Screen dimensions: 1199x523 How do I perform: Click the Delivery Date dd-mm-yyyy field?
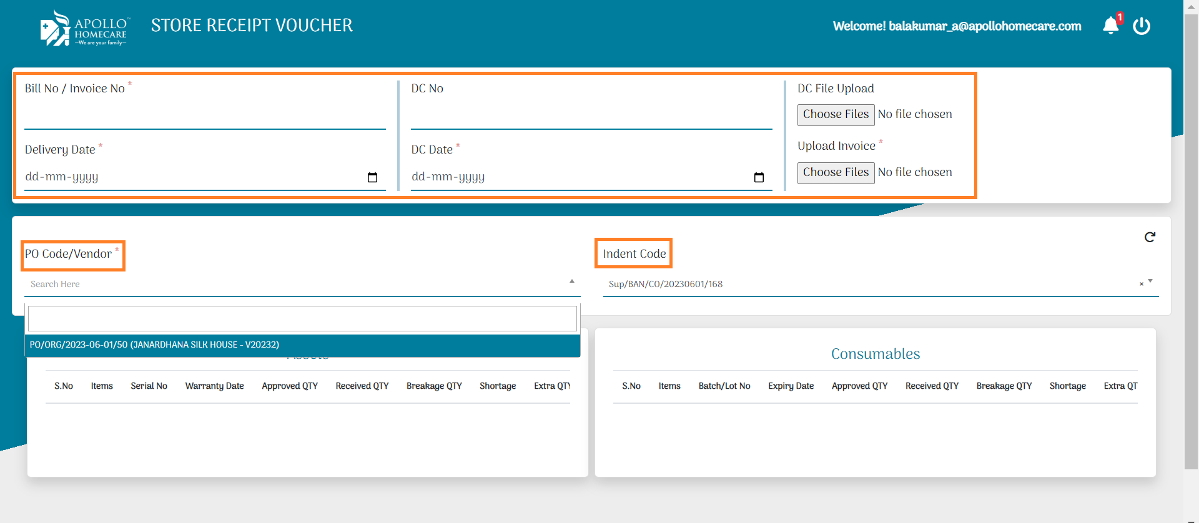[x=187, y=177]
